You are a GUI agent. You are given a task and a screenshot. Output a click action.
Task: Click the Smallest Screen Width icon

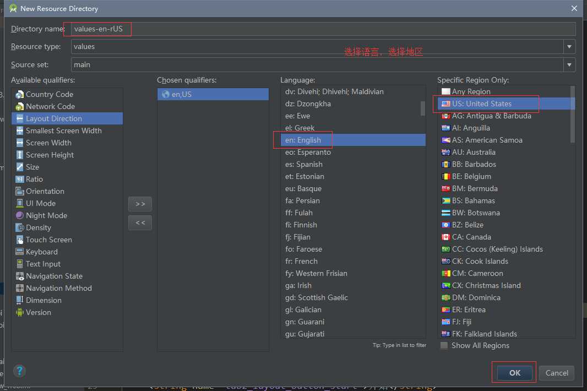click(x=19, y=131)
